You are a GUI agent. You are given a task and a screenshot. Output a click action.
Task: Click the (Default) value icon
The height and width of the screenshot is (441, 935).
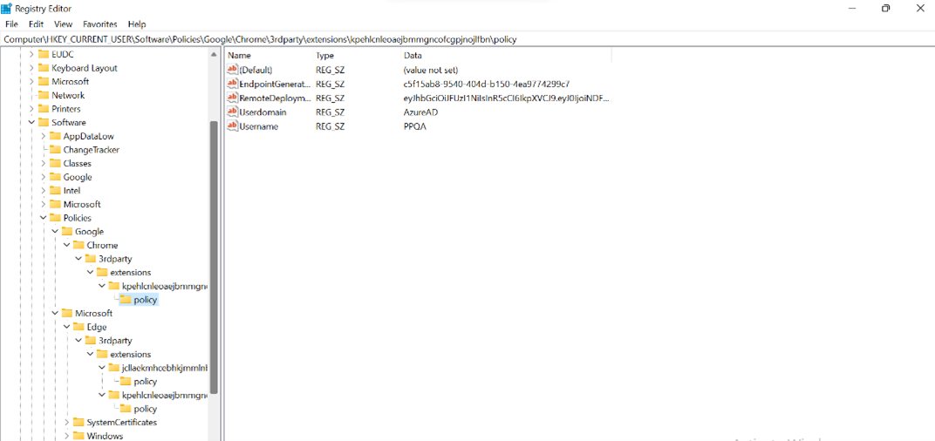coord(232,70)
